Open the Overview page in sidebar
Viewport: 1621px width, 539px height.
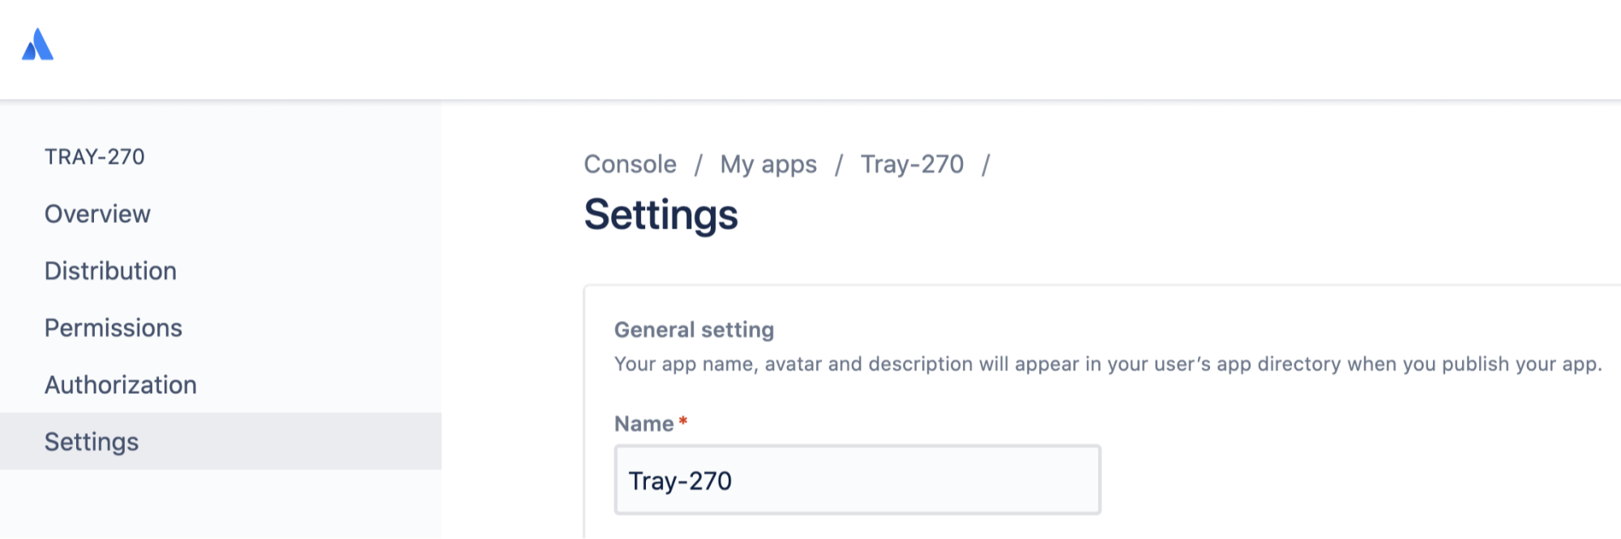click(x=97, y=214)
